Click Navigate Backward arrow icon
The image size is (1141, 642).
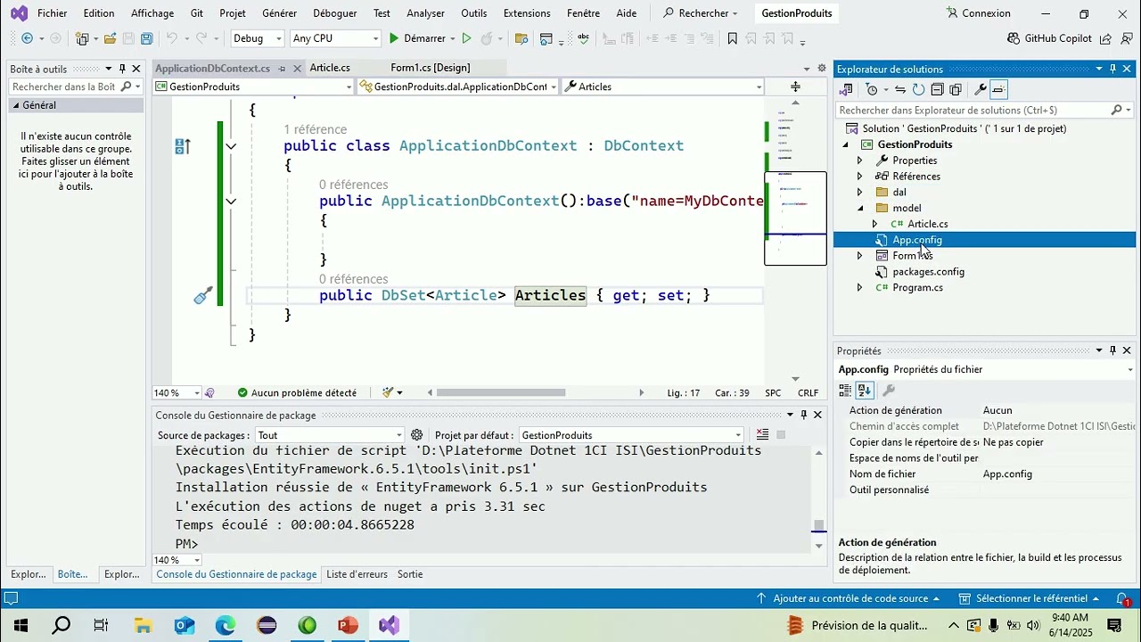coord(27,38)
